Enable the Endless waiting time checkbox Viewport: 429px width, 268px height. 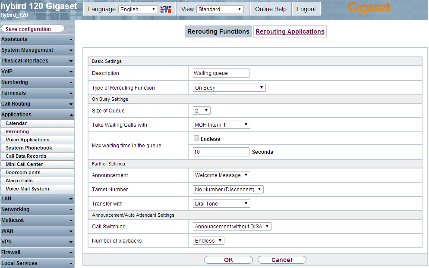point(196,138)
